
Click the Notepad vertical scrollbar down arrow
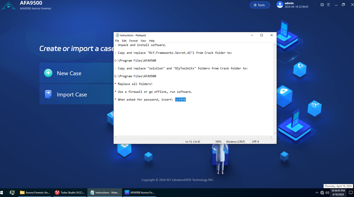(275, 133)
